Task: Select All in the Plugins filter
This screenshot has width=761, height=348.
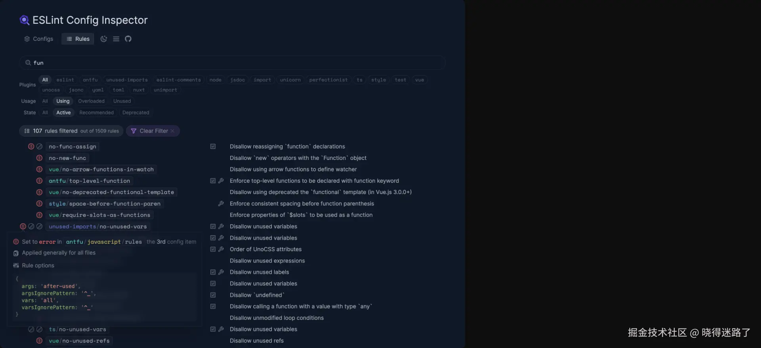Action: (45, 80)
